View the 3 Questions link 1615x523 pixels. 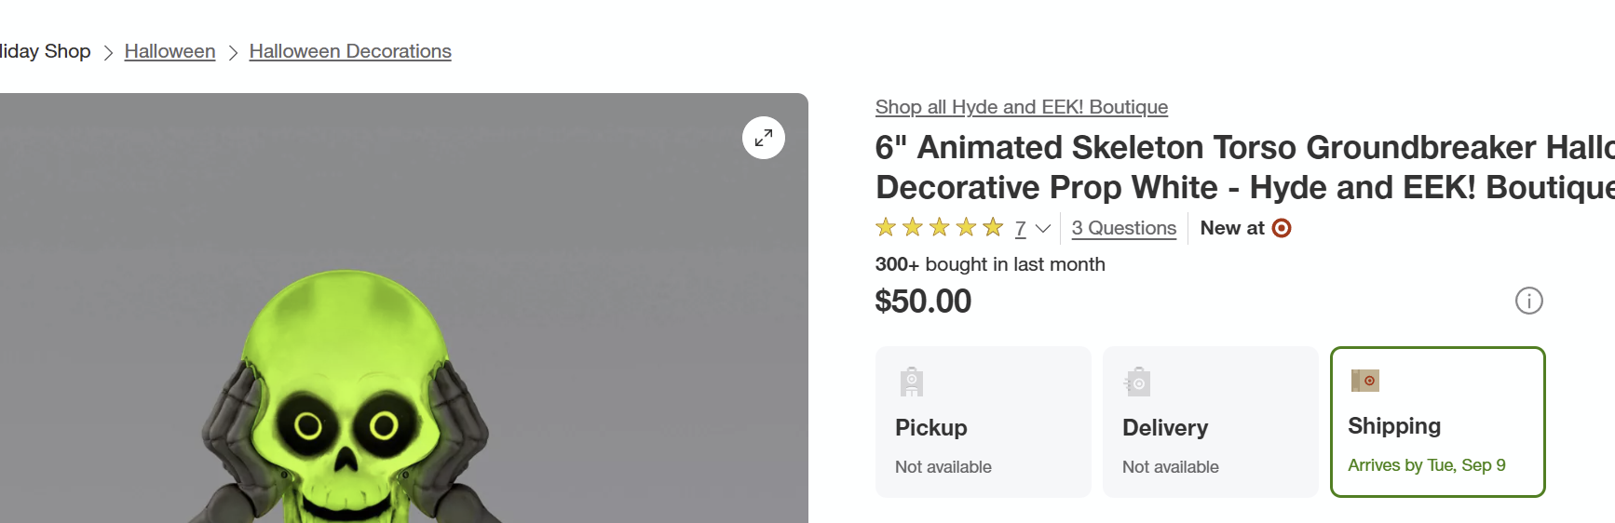(x=1123, y=228)
